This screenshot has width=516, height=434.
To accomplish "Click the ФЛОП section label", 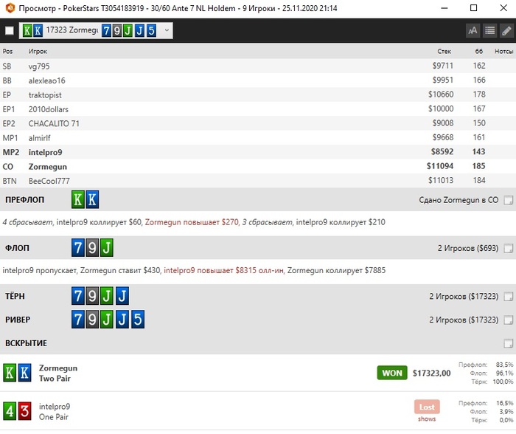I will point(17,248).
